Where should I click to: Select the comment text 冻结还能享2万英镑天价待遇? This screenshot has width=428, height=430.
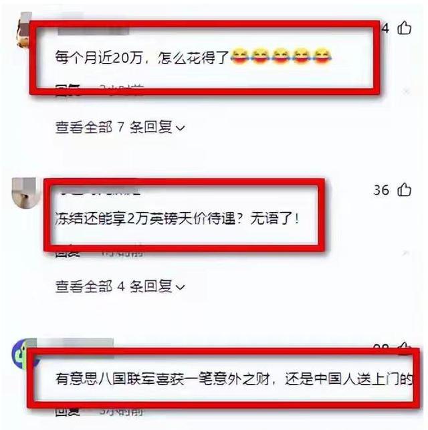pos(145,219)
